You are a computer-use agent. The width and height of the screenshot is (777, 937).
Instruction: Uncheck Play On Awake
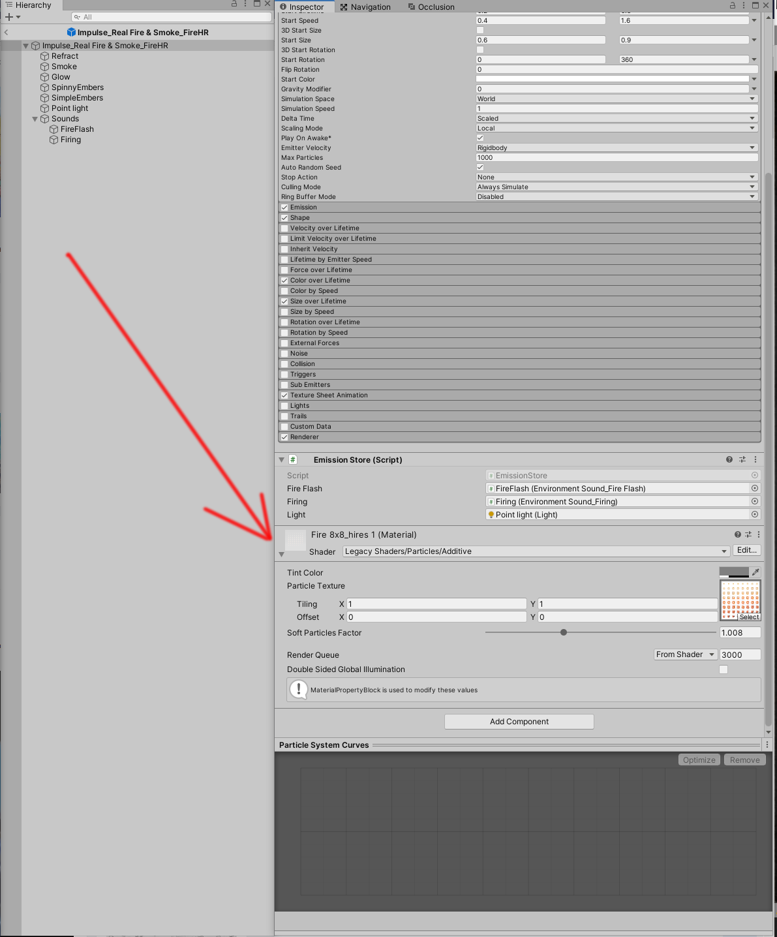[x=480, y=138]
